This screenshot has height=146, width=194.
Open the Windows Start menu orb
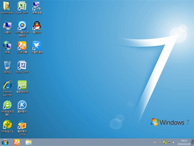click(5, 142)
